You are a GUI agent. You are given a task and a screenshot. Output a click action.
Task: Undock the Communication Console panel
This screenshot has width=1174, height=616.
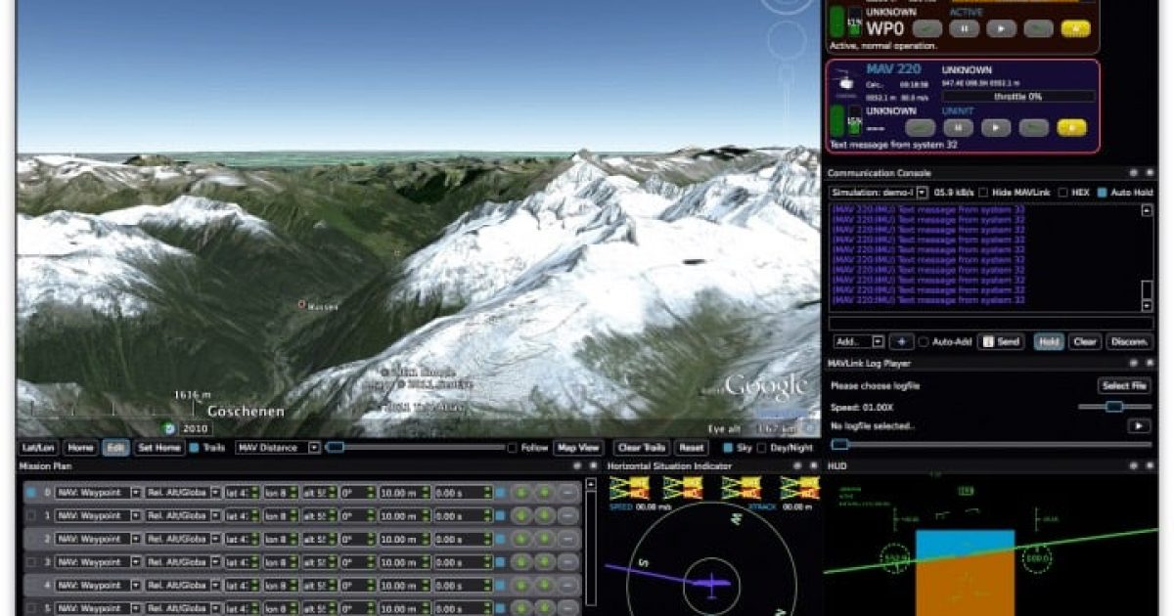click(1132, 172)
